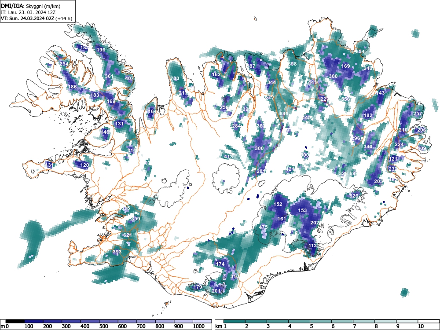Screen dimensions: 440x330
Task: Click the '240' visibility value
Action: point(368,68)
